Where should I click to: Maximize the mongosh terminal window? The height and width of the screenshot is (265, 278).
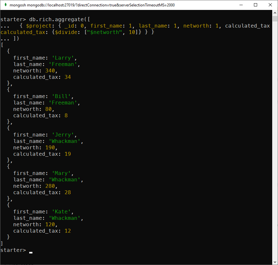coord(256,5)
